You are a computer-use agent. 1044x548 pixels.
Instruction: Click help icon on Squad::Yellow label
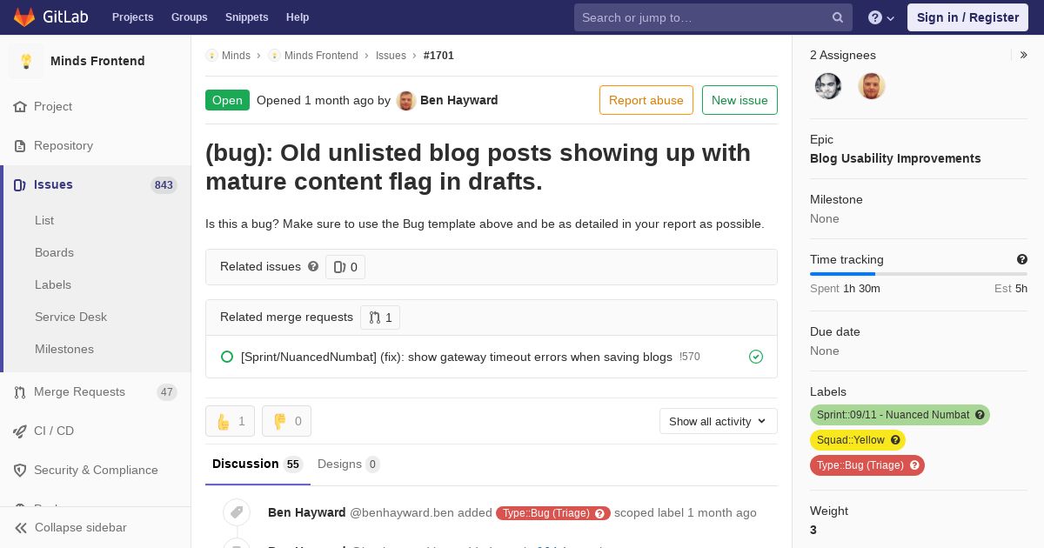coord(895,440)
